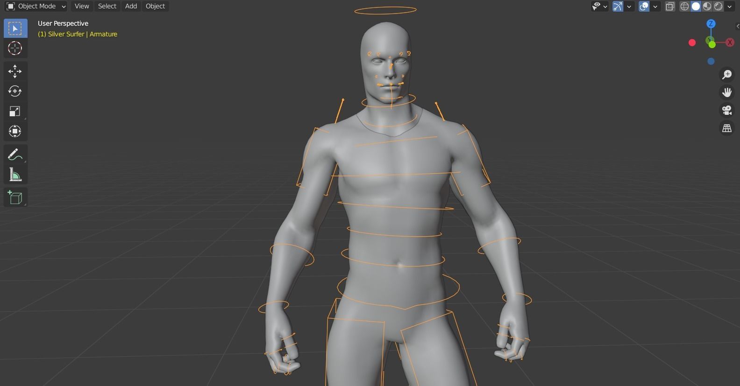Click the red negative X gizmo dot
Screen dimensions: 740x386
(x=692, y=42)
